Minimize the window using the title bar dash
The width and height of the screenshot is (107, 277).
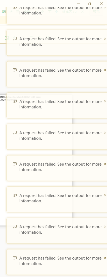[x=78, y=4]
